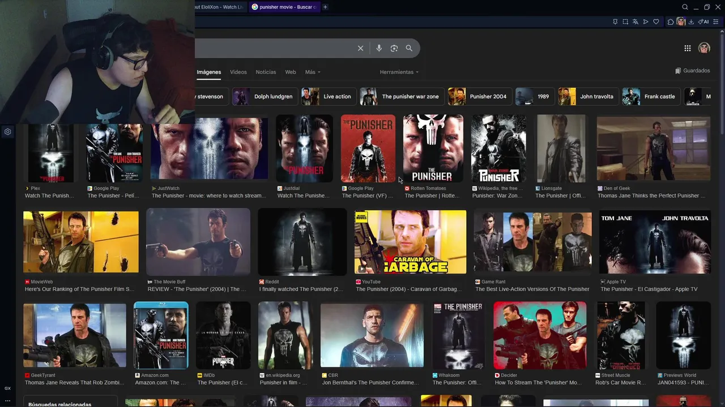Open YouTube Caravan of Garbage thumbnail
The image size is (725, 407).
pyautogui.click(x=410, y=242)
